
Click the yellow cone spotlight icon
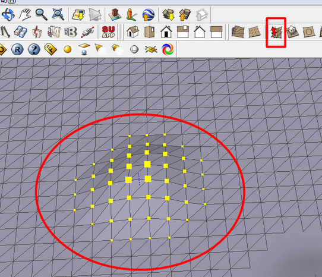pyautogui.click(x=101, y=49)
